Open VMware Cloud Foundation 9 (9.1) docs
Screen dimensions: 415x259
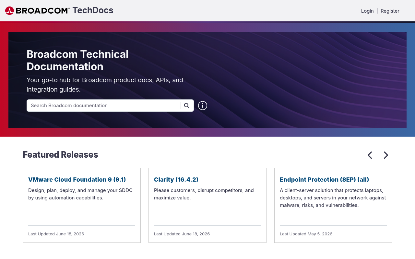tap(77, 179)
